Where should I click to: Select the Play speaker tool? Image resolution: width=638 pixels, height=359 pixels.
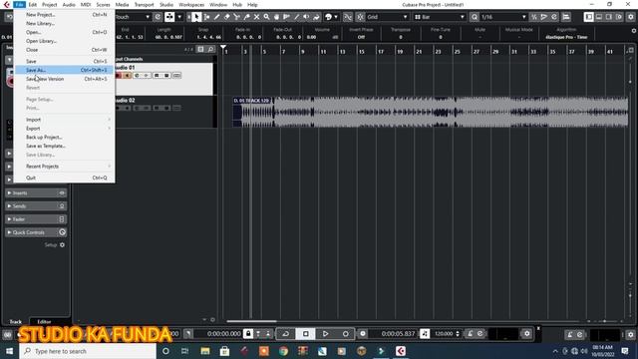pyautogui.click(x=306, y=17)
